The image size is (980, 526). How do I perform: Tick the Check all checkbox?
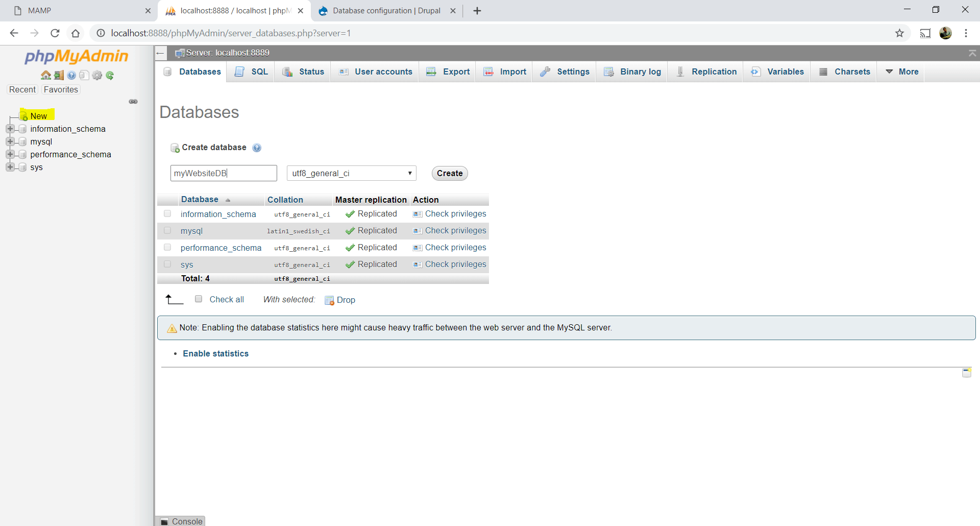[x=199, y=299]
